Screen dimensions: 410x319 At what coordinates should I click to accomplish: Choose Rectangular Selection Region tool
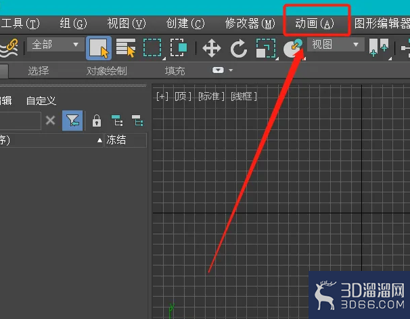point(153,48)
